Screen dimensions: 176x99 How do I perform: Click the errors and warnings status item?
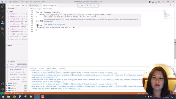[17, 93]
